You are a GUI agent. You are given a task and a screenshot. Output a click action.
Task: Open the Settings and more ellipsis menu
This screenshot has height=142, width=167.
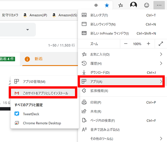tap(159, 5)
